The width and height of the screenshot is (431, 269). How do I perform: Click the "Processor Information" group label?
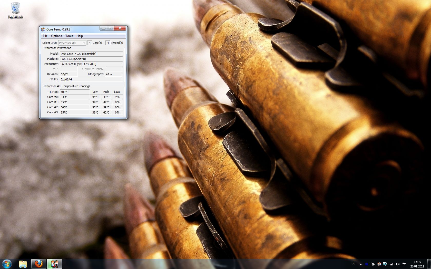point(57,48)
